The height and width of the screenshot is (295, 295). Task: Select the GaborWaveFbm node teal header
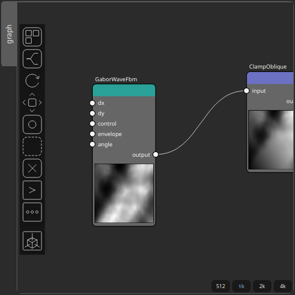[124, 90]
